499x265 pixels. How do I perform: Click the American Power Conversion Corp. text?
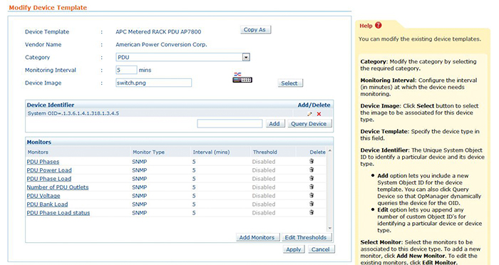[x=161, y=45]
